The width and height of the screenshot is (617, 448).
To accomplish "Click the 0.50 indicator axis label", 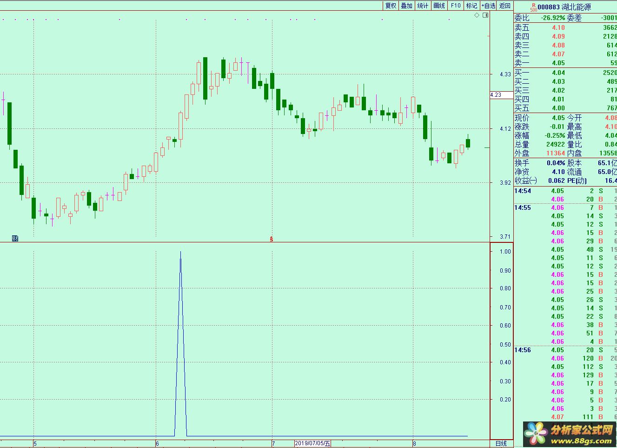I will [x=505, y=345].
